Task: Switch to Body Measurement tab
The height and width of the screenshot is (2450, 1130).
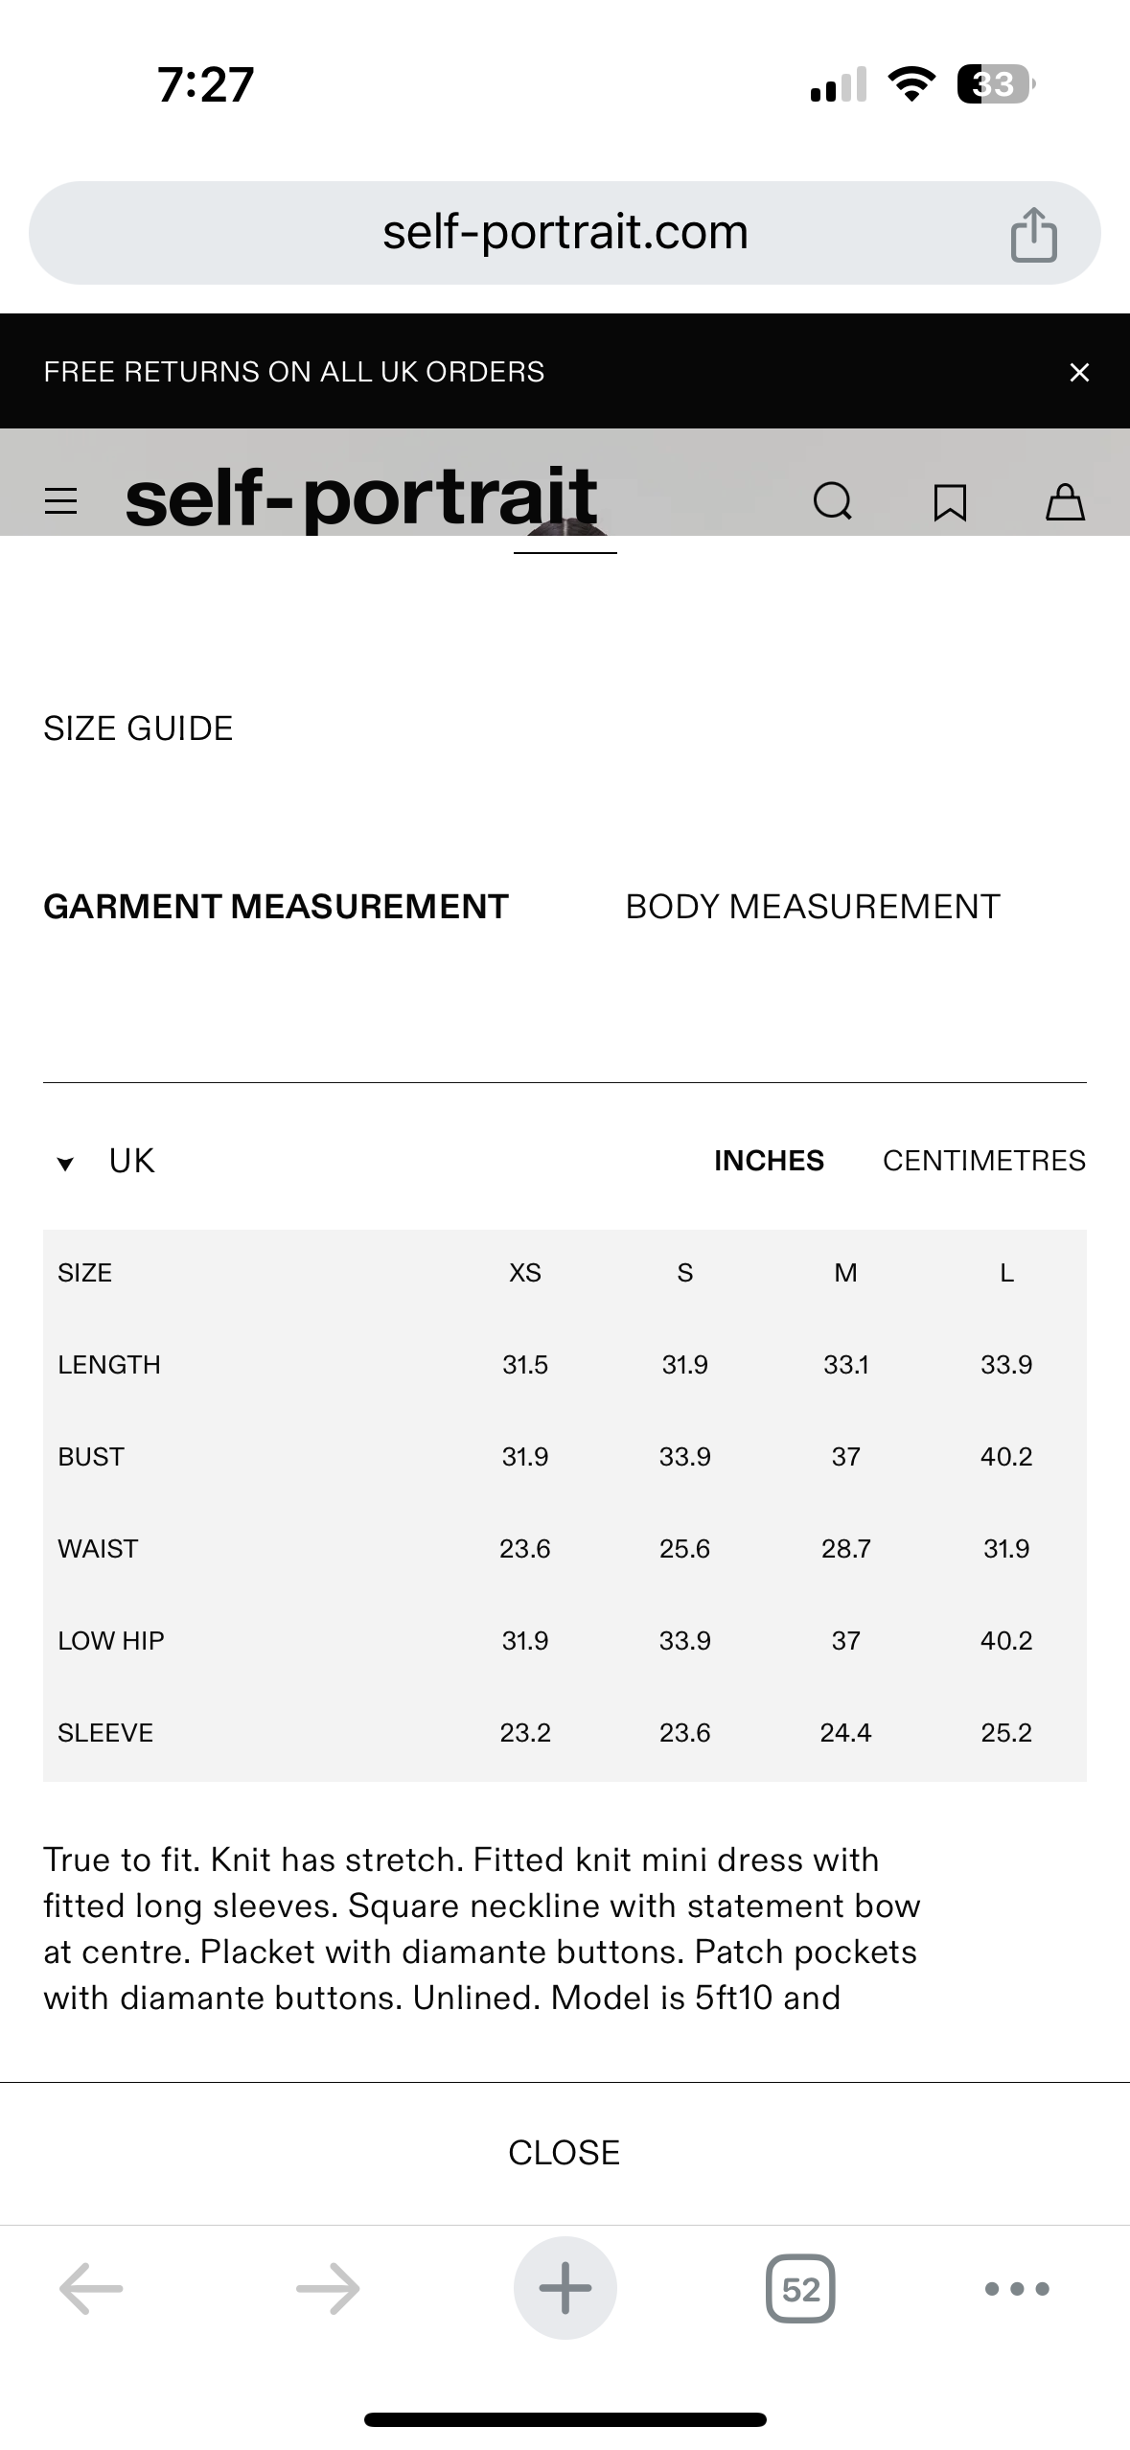Action: click(813, 907)
